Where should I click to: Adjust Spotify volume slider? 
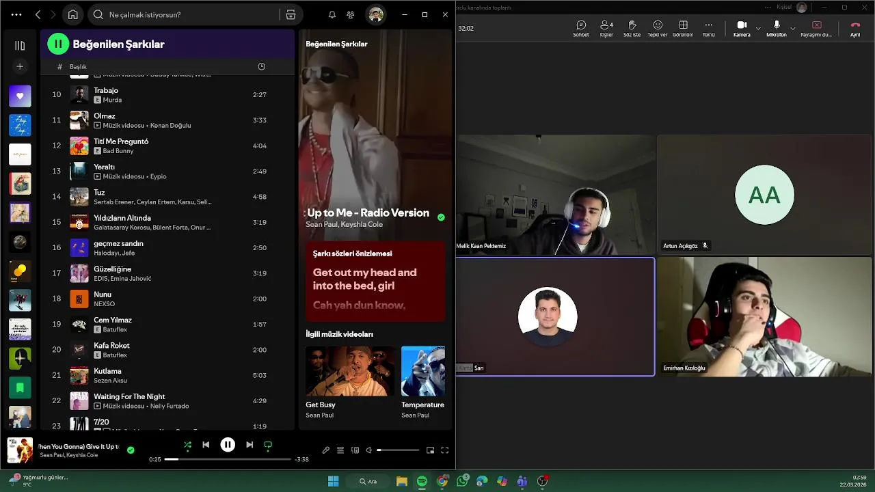(398, 450)
